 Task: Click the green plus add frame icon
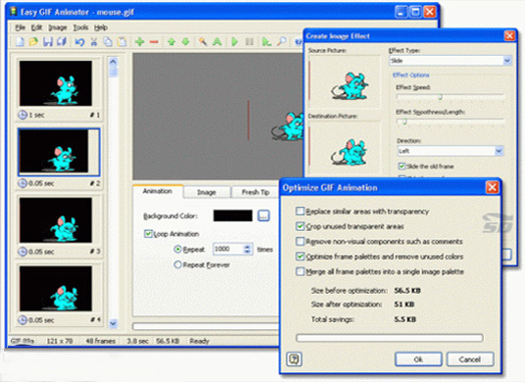tap(140, 42)
